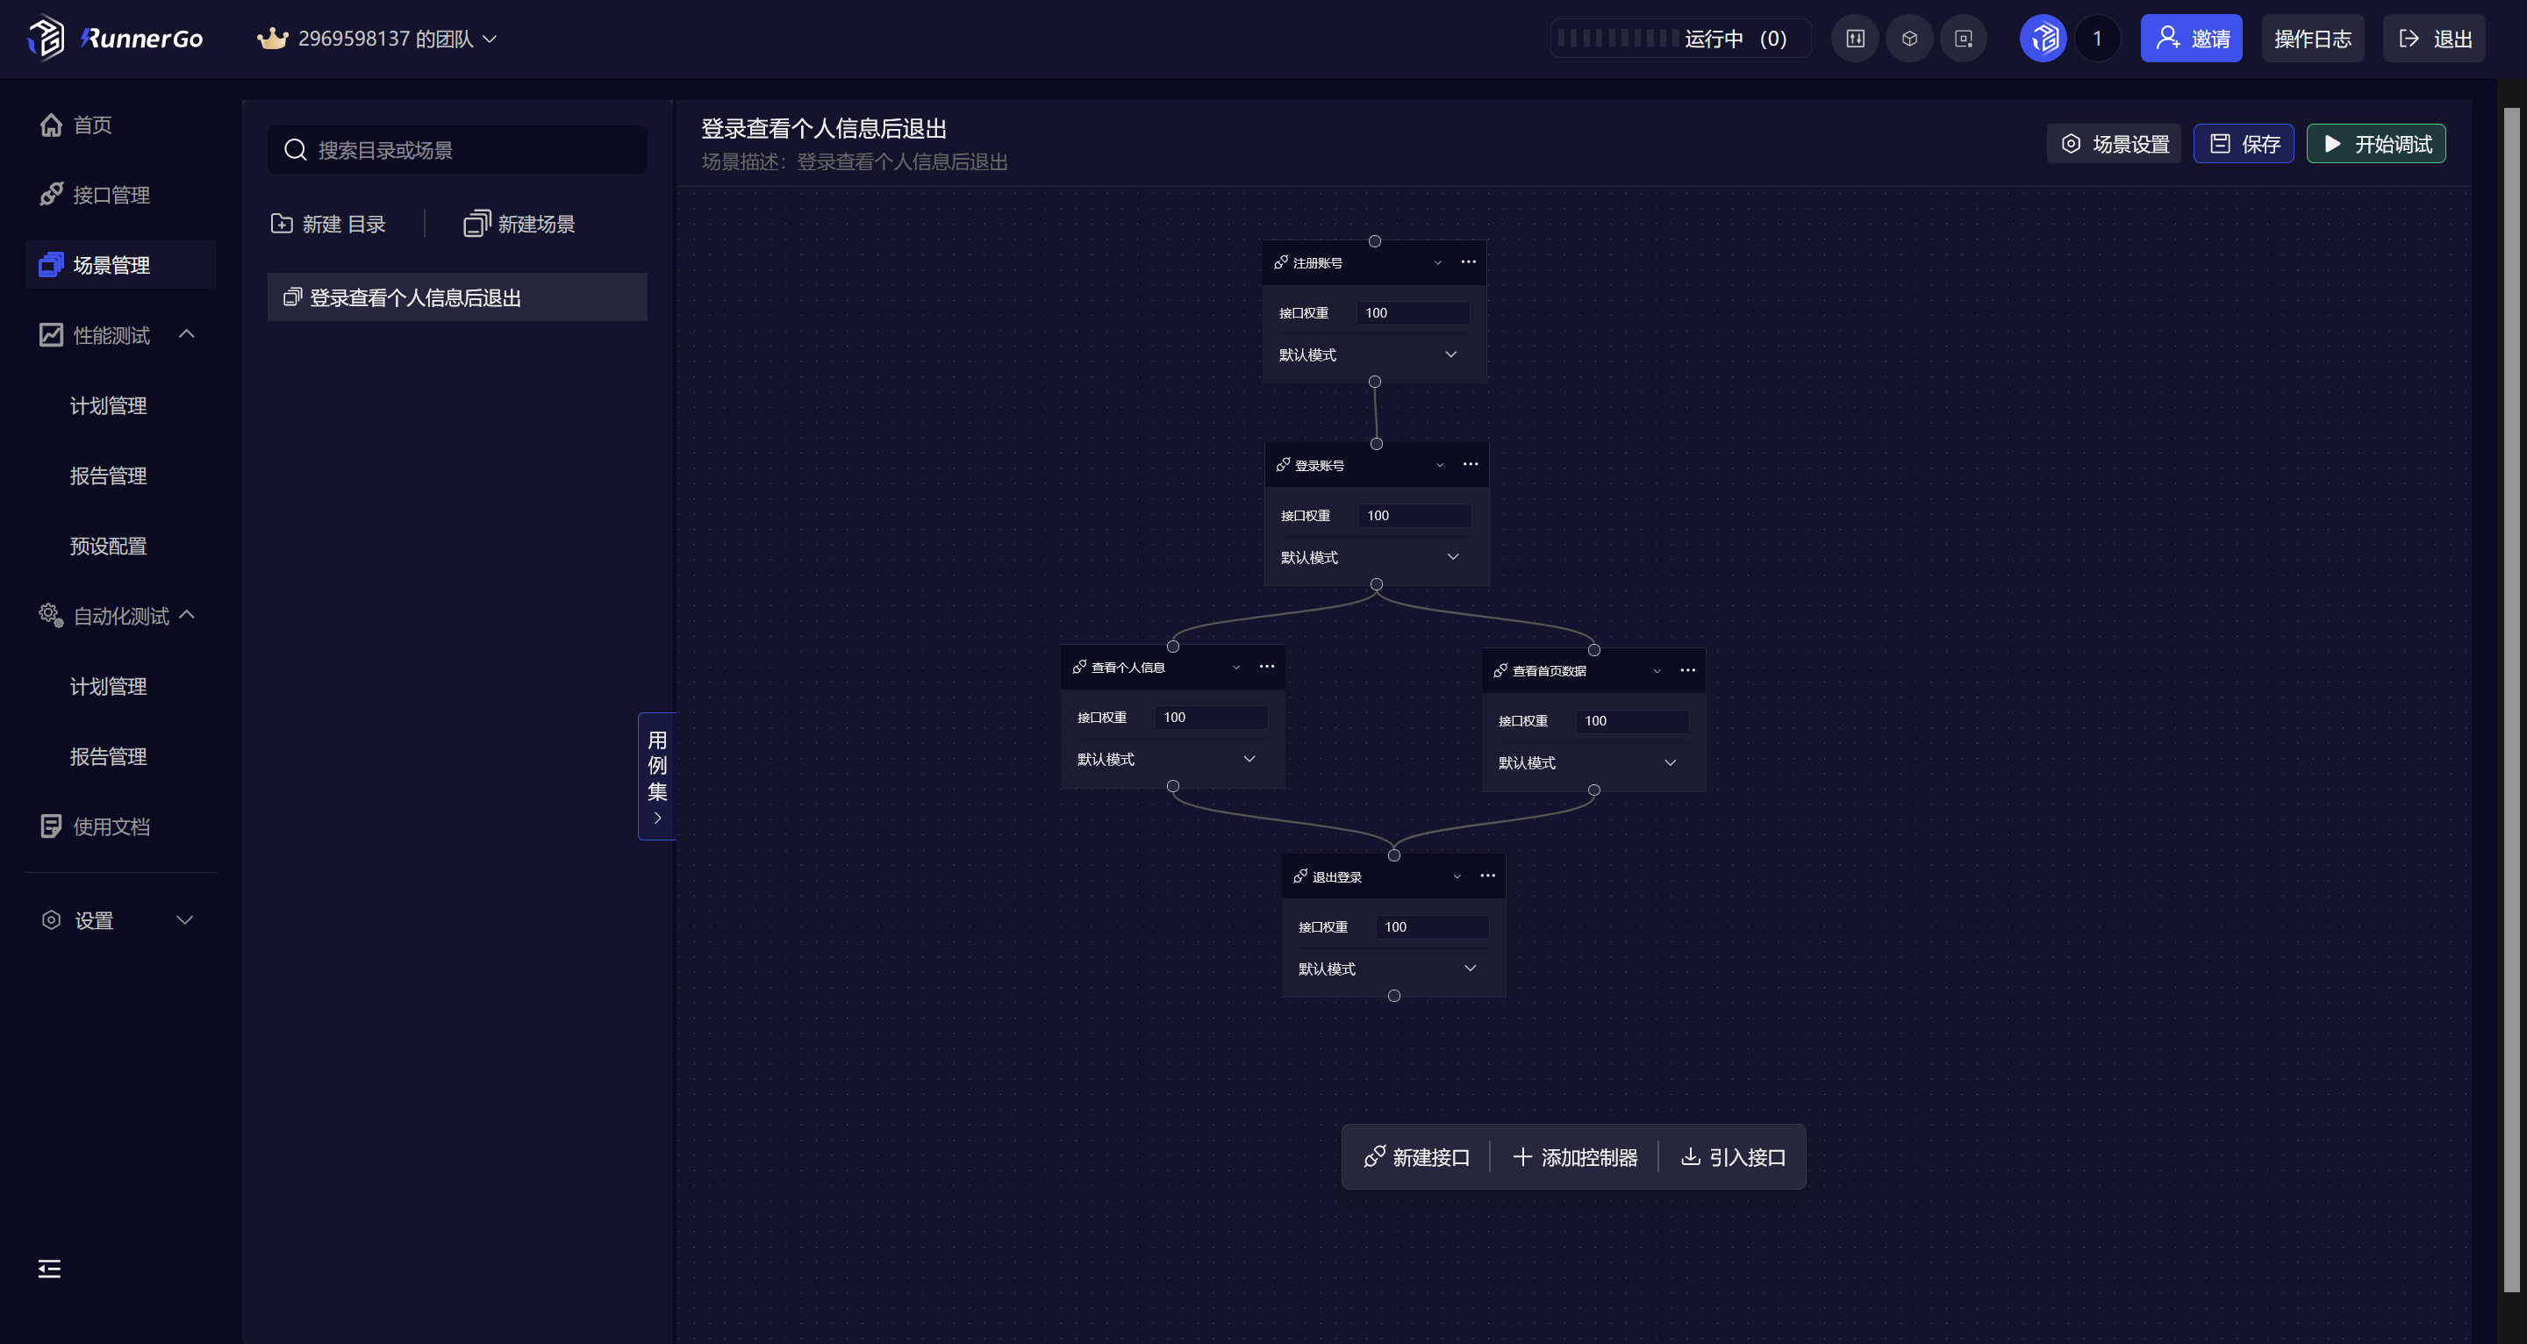This screenshot has width=2527, height=1344.
Task: Expand the 用例集 side tab
Action: [x=657, y=776]
